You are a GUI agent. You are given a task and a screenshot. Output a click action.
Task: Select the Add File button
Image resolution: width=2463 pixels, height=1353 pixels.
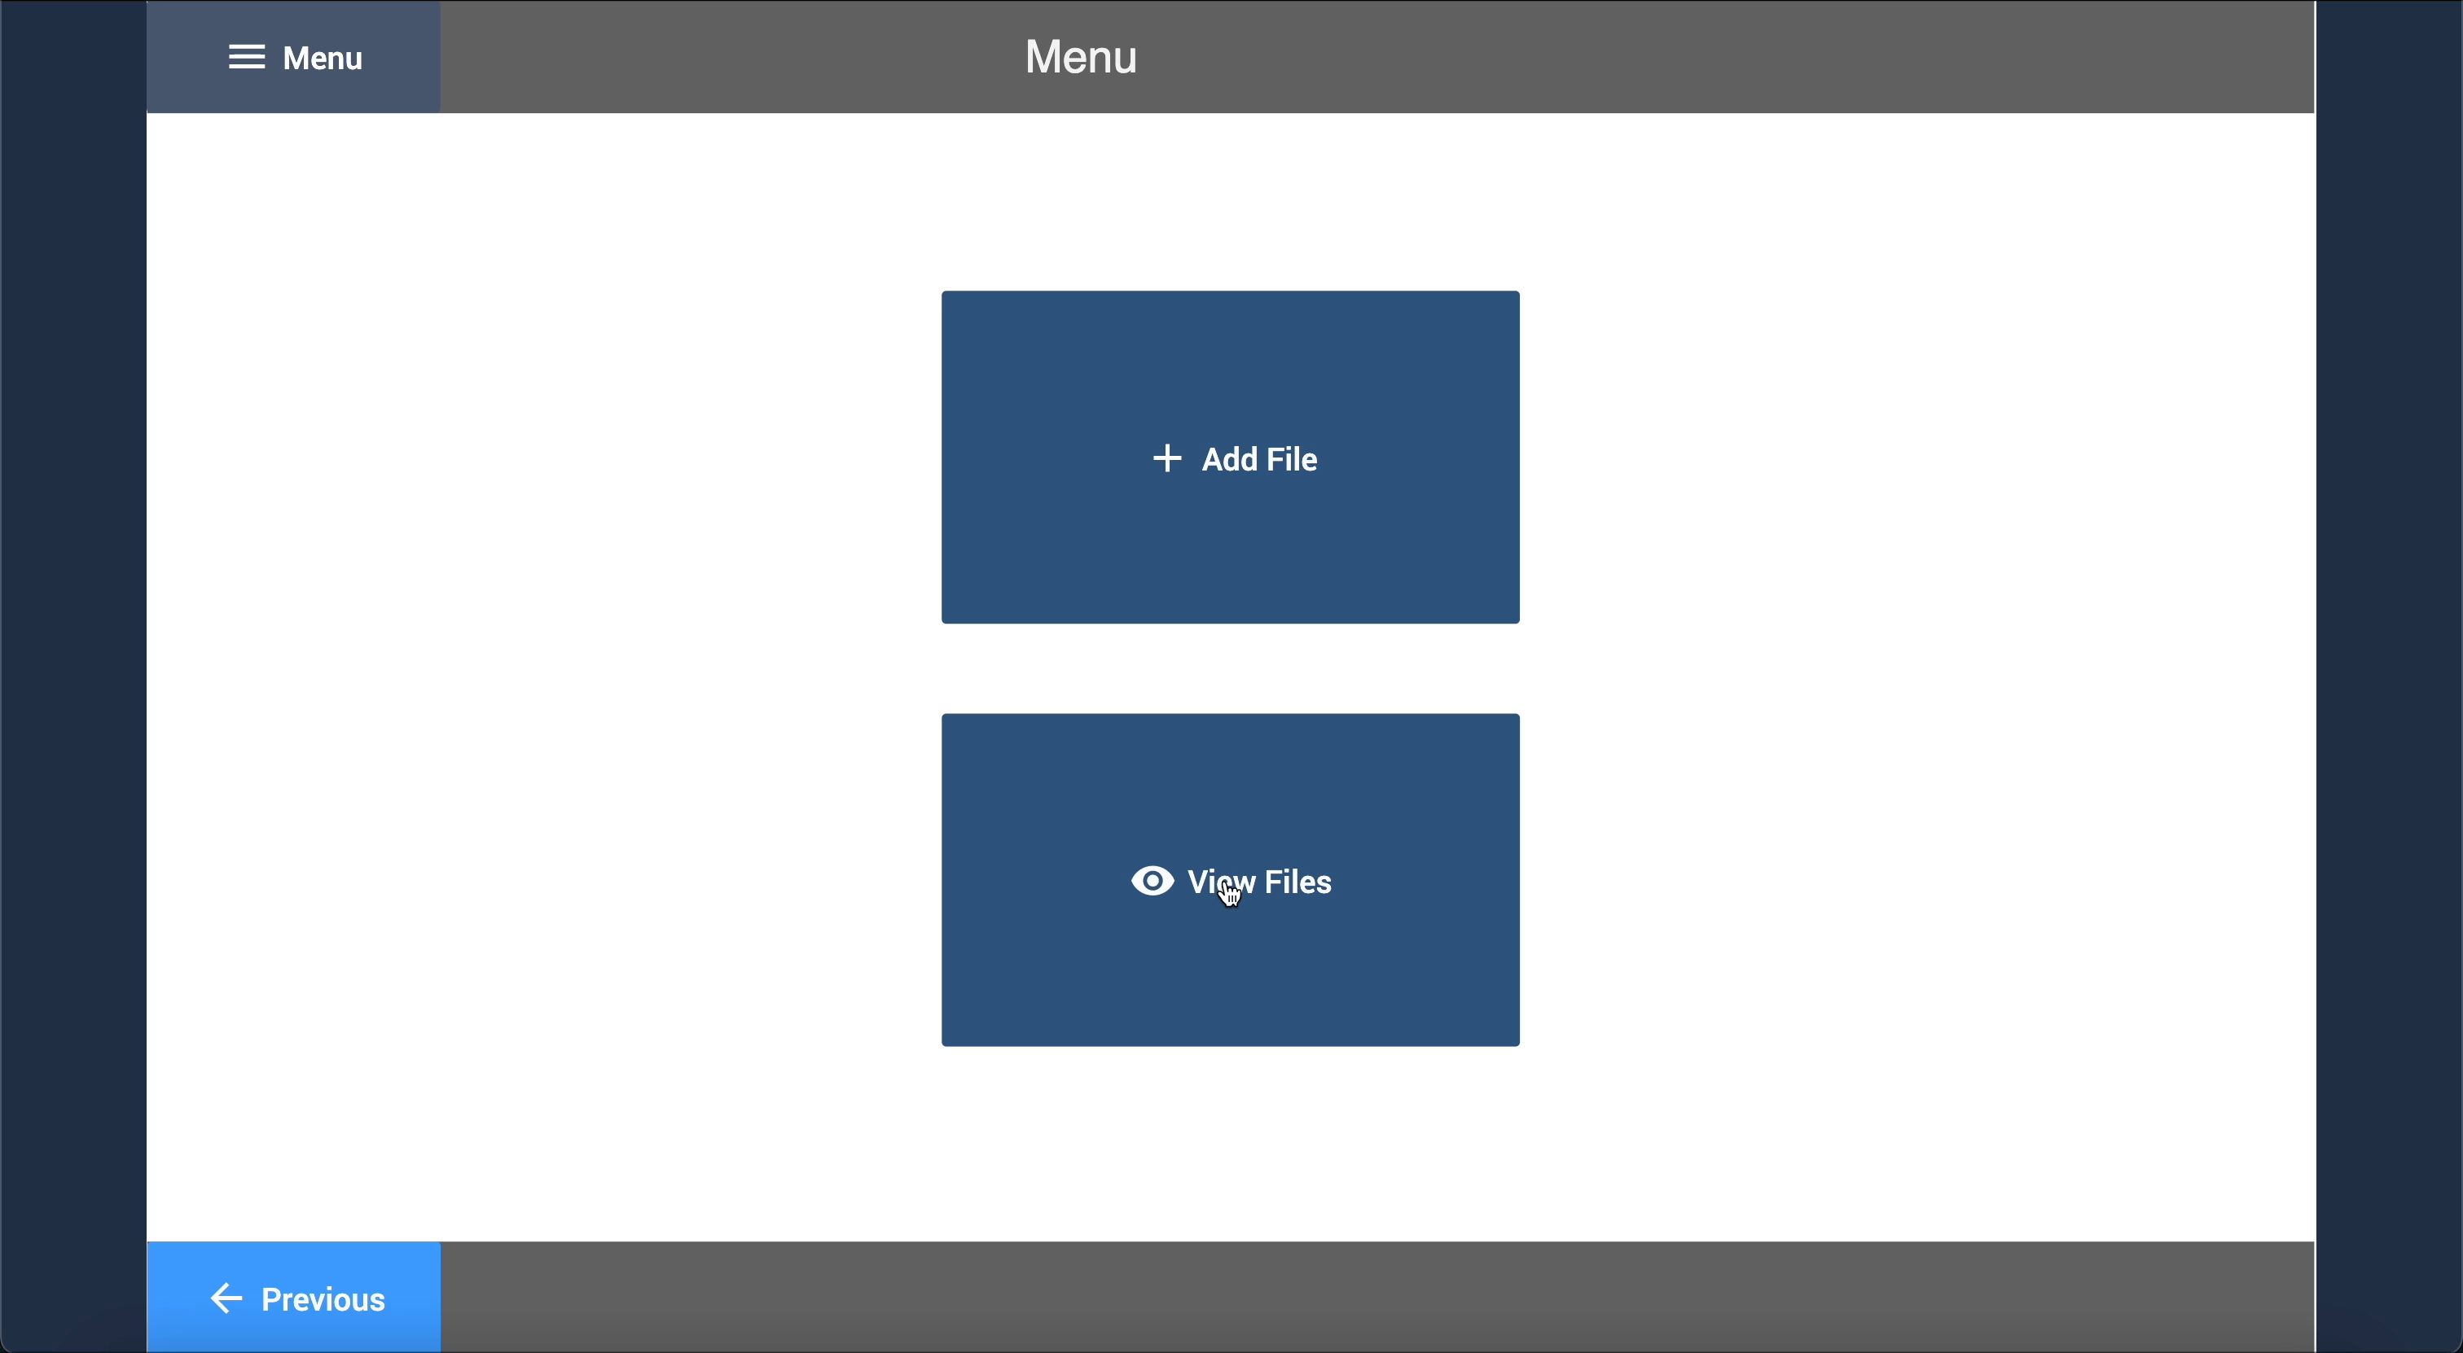pyautogui.click(x=1230, y=457)
